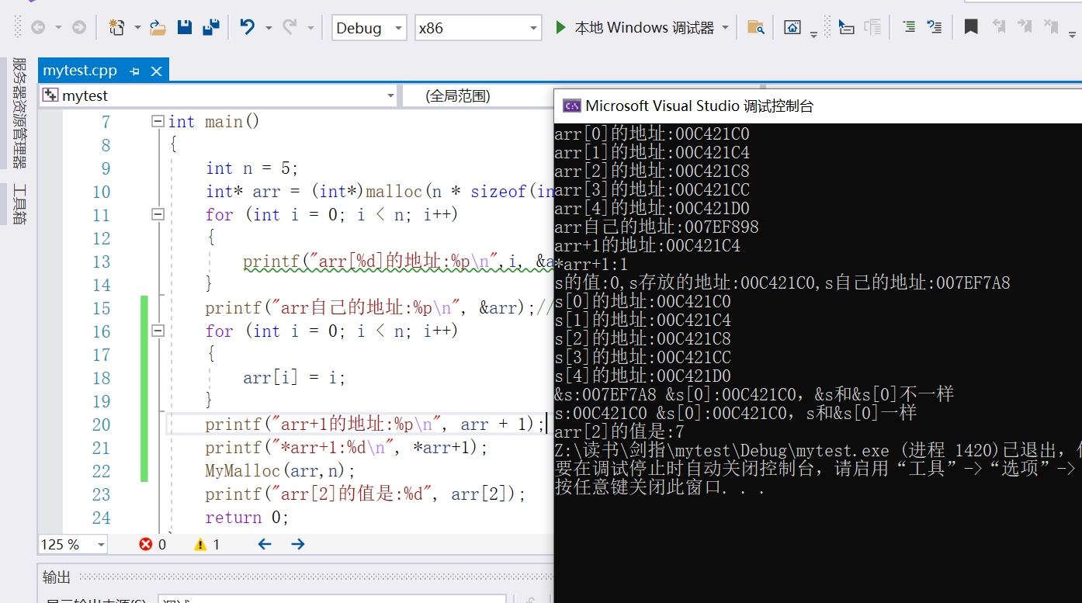Click the output source input field
Screen dimensions: 1082x603
click(x=332, y=599)
